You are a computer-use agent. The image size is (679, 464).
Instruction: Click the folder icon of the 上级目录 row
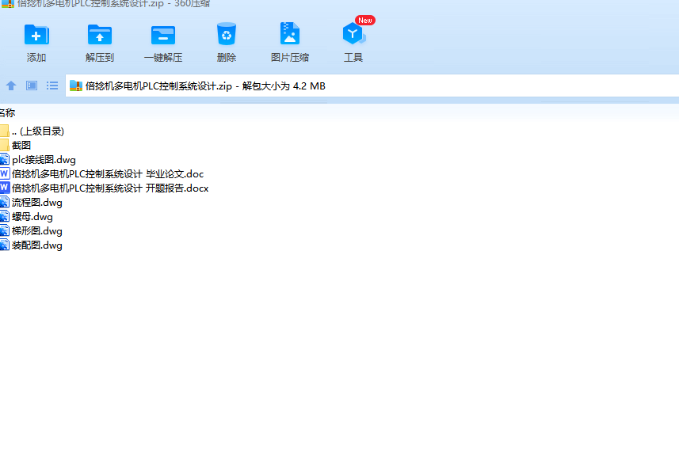click(x=4, y=131)
